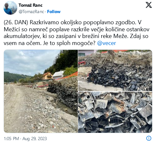Open Tomaž Ranc's profile avatar
The width and height of the screenshot is (155, 143).
click(x=10, y=8)
